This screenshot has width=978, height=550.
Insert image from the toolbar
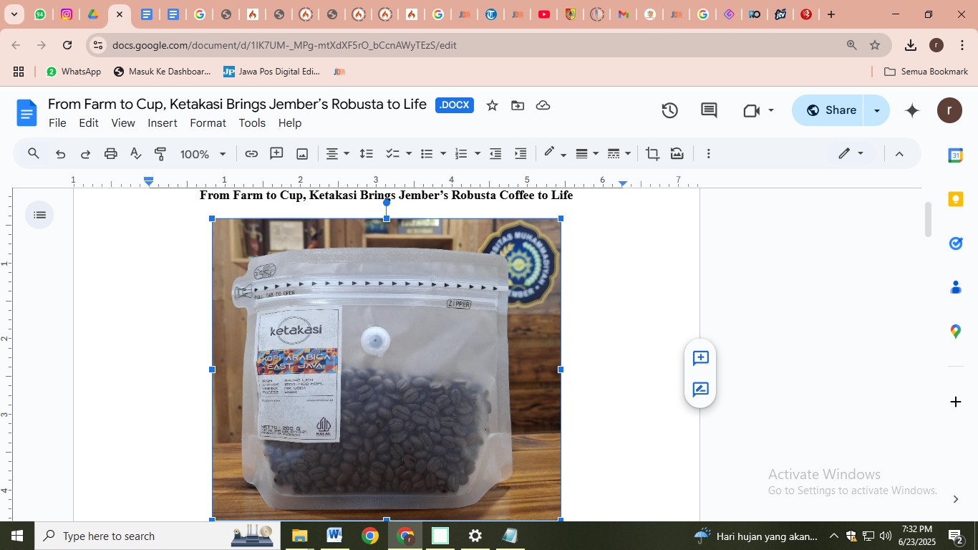[x=302, y=153]
